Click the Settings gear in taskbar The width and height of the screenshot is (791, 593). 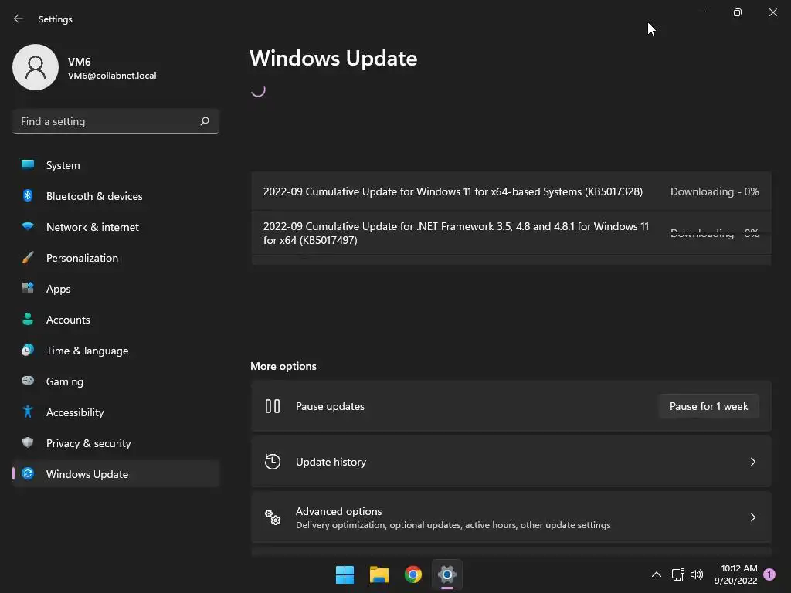(447, 574)
